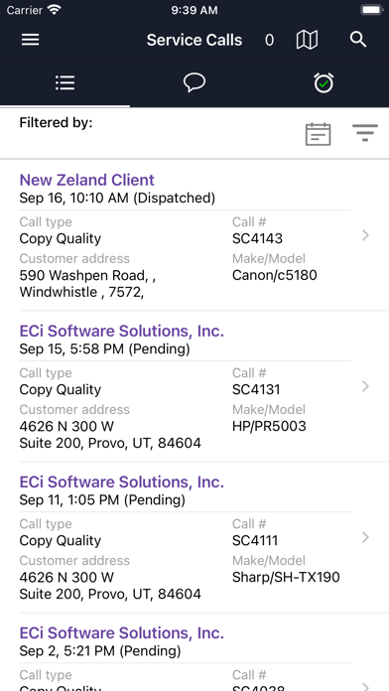Viewport: 389px width, 691px height.
Task: Tap the search magnifier icon
Action: point(358,40)
